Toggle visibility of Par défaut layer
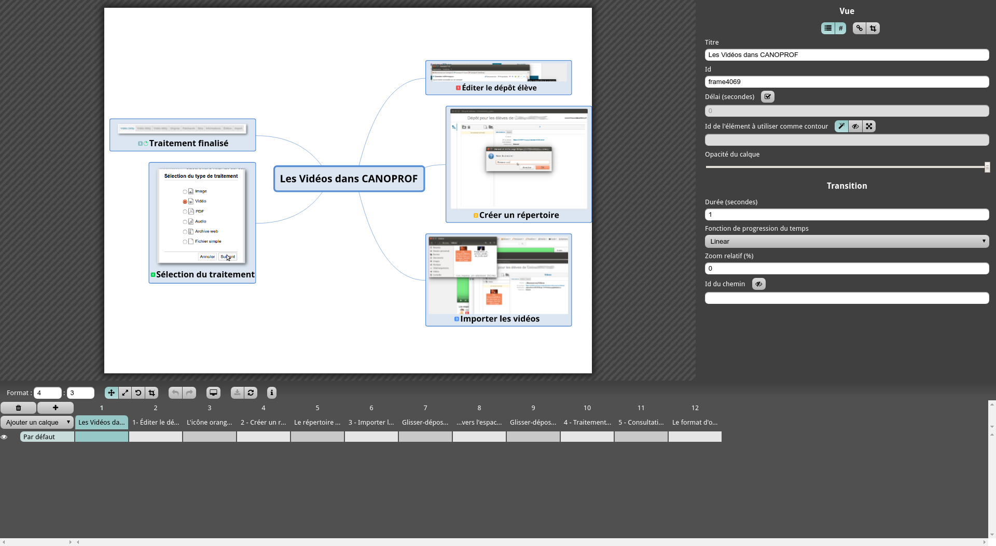 click(4, 437)
